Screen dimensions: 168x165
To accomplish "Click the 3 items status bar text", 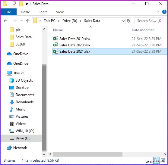I will coord(10,160).
